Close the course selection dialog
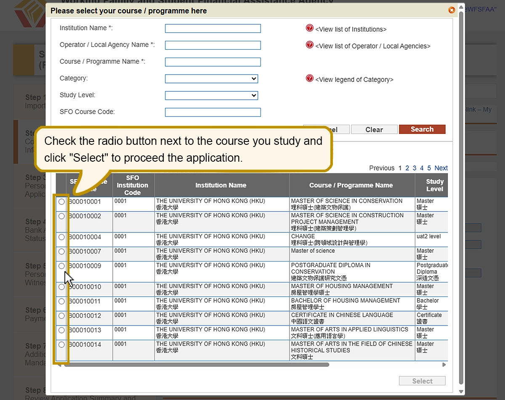This screenshot has width=505, height=400. pyautogui.click(x=452, y=10)
